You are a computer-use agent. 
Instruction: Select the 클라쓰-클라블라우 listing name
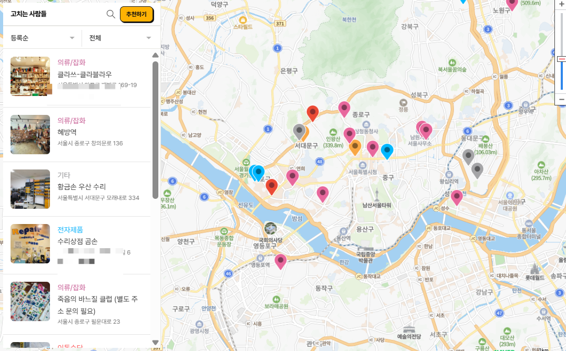[x=85, y=75]
